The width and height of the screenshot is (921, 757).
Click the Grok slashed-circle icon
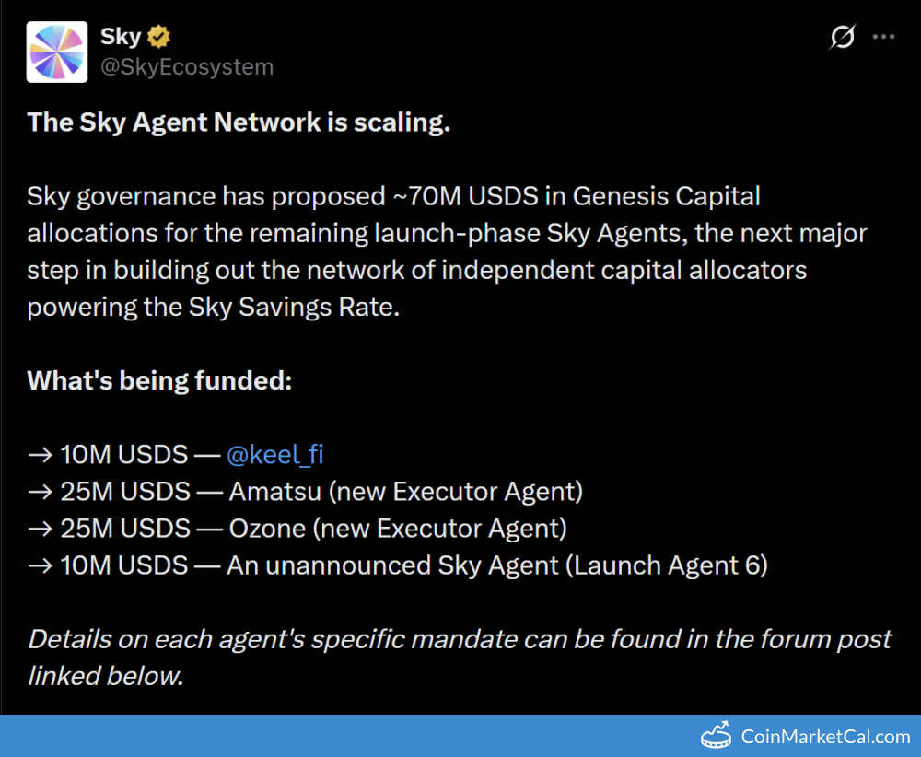(842, 37)
